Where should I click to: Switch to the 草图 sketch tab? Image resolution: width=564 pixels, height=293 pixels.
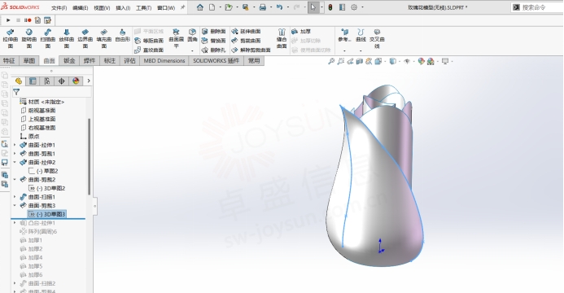click(29, 61)
